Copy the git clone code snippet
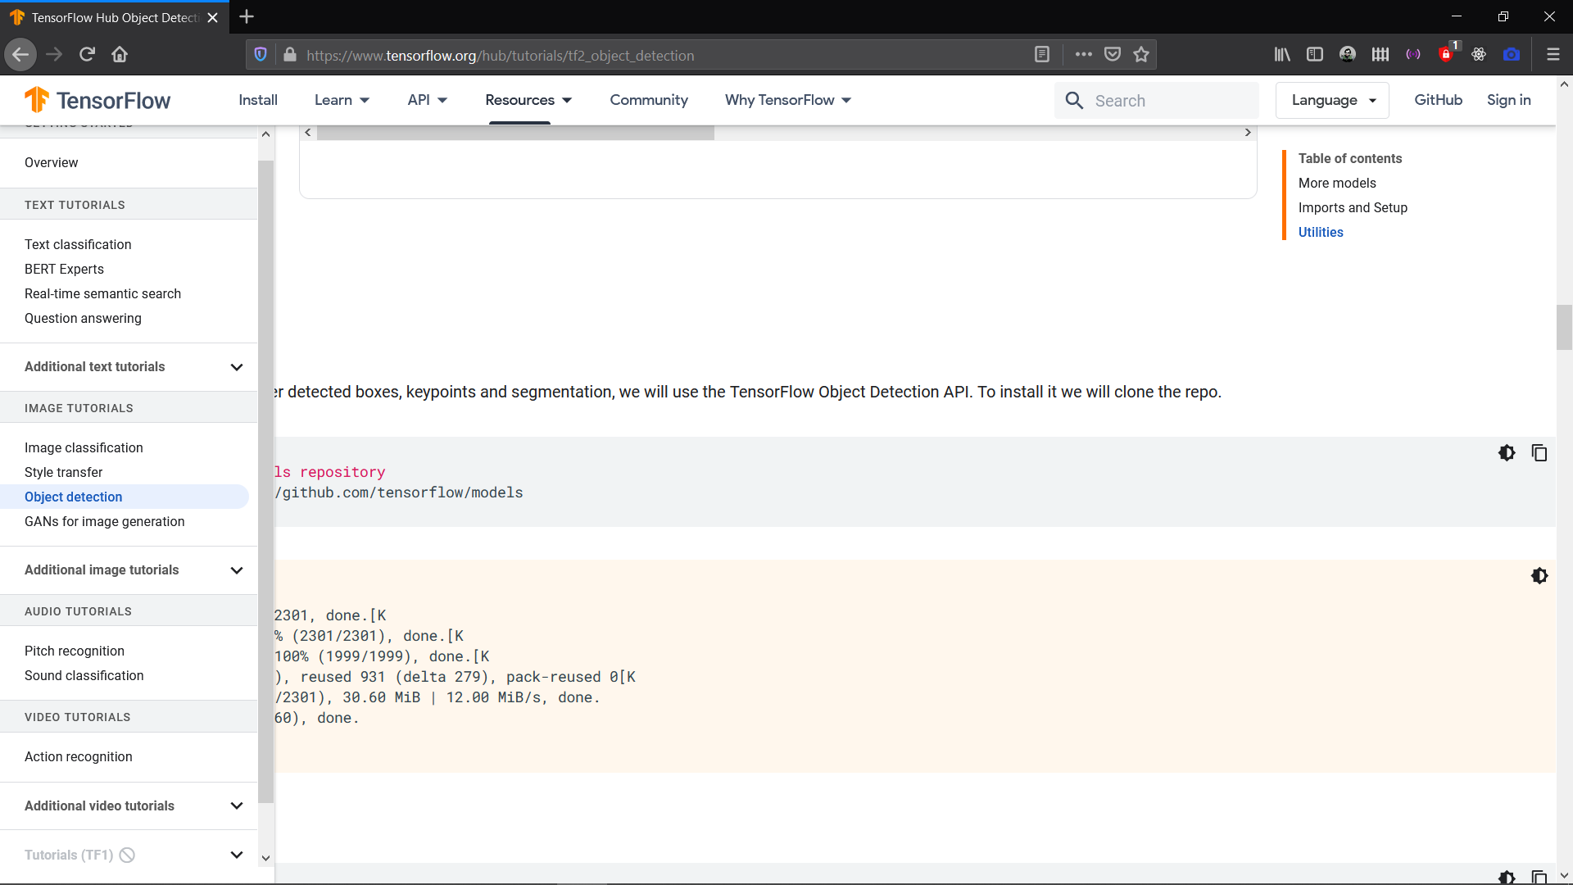This screenshot has height=885, width=1573. (x=1539, y=453)
